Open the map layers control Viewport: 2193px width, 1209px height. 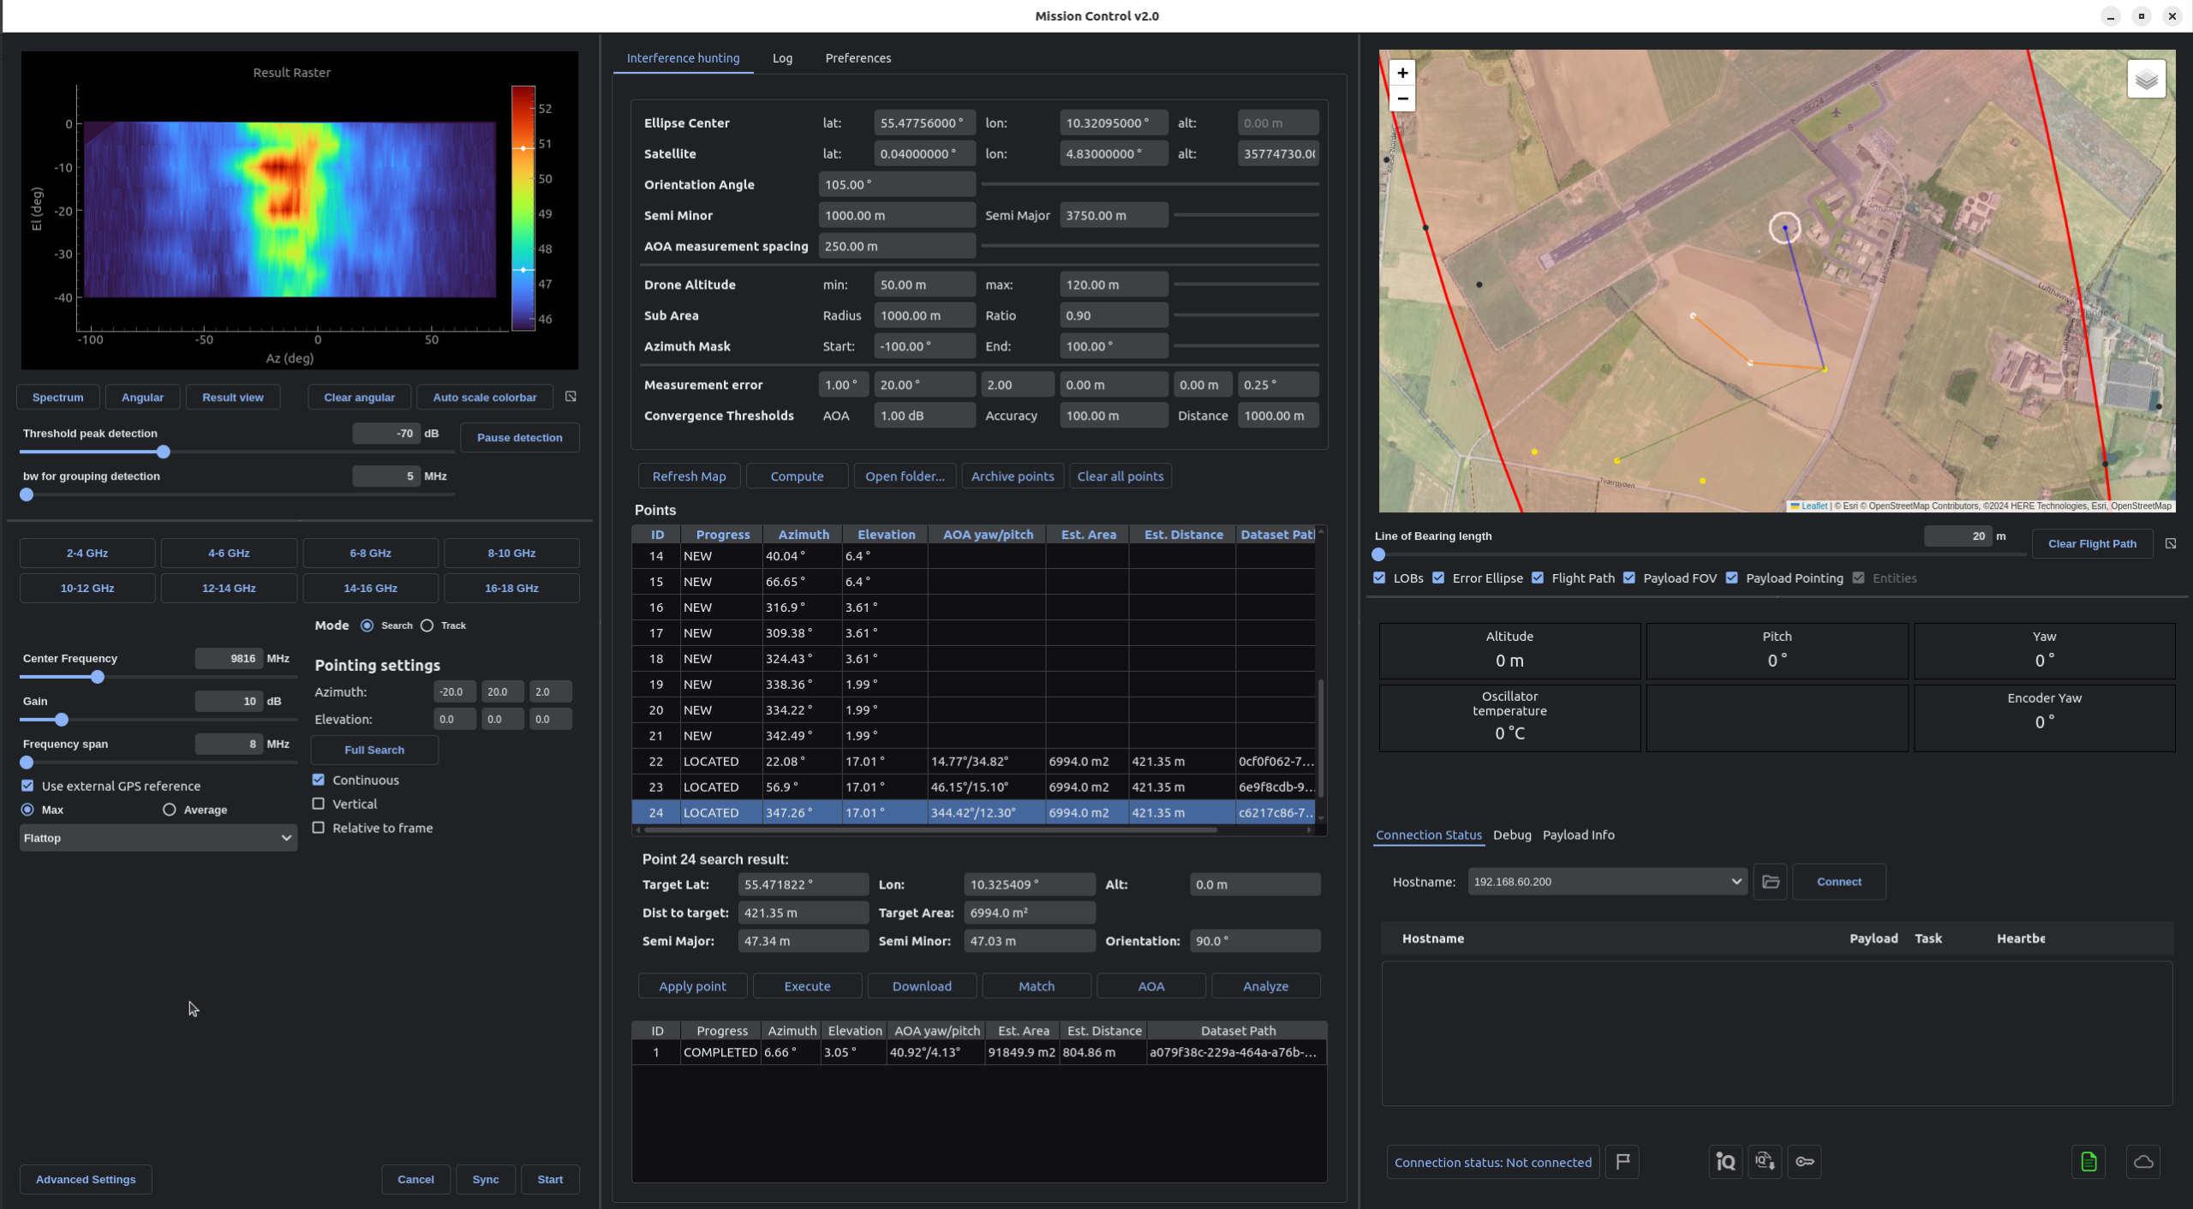(x=2146, y=80)
